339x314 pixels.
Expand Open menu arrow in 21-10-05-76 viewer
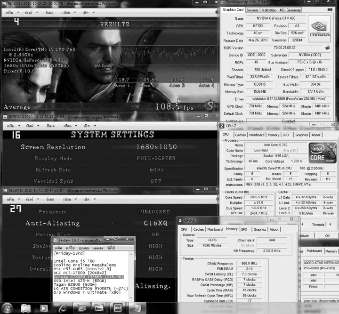[x=94, y=12]
